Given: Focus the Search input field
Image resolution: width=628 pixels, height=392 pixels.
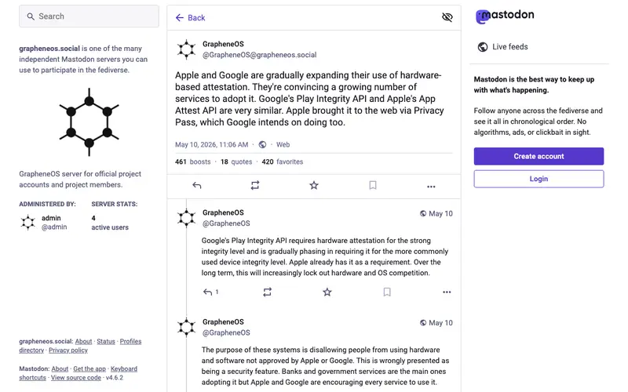Looking at the screenshot, I should [89, 16].
